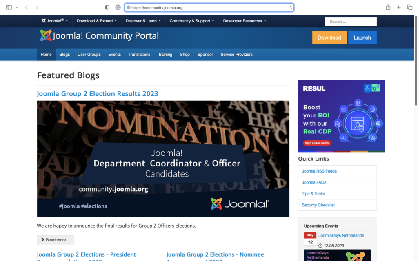Open the Blogs tab

coord(64,55)
